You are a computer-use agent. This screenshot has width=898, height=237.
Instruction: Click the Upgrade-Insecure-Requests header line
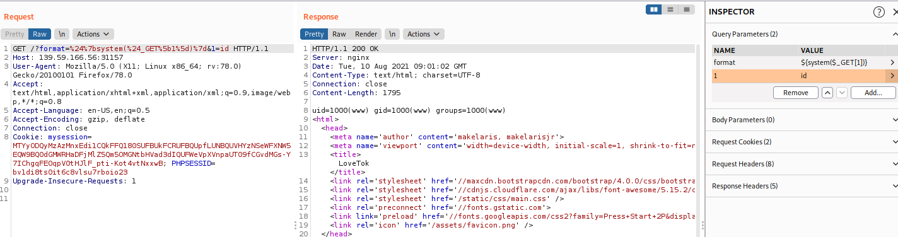[x=74, y=181]
